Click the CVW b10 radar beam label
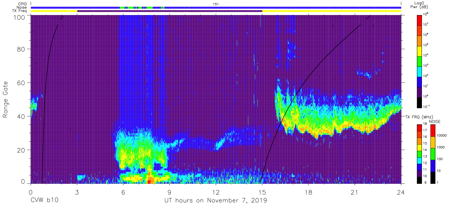The height and width of the screenshot is (208, 451). pyautogui.click(x=44, y=201)
